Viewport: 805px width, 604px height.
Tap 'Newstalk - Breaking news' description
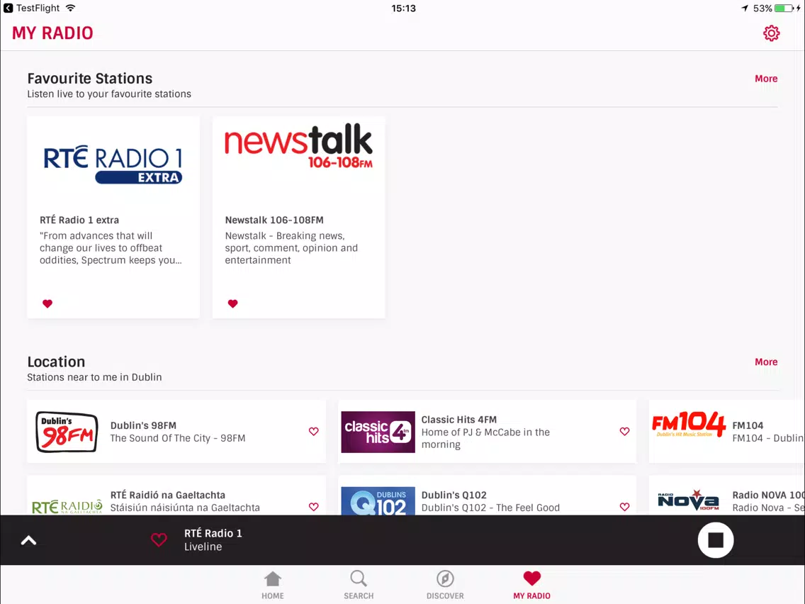click(291, 248)
